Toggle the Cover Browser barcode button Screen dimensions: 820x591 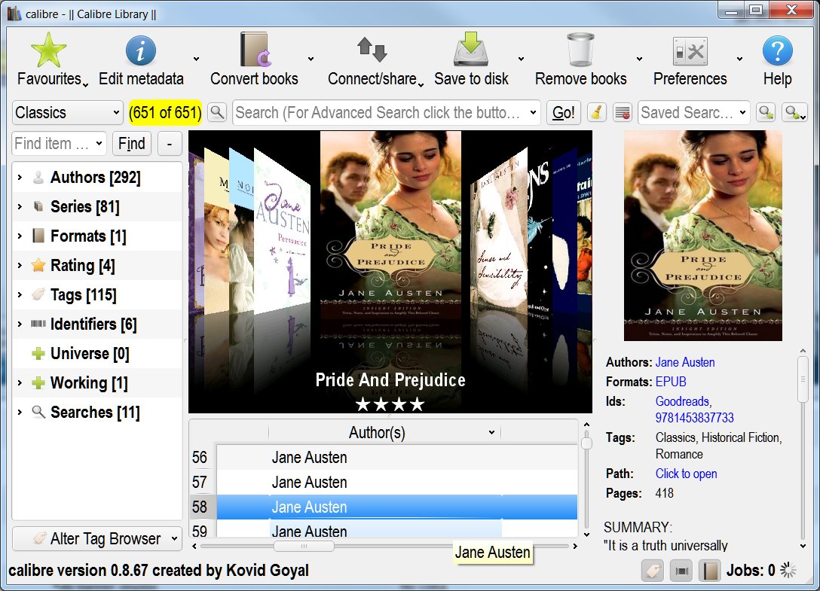(682, 571)
